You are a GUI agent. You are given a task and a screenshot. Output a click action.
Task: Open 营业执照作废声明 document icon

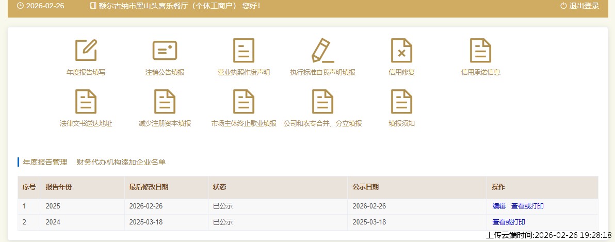click(244, 51)
